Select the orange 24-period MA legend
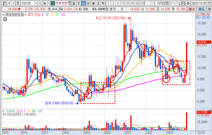212x135 pixels. [52, 15]
